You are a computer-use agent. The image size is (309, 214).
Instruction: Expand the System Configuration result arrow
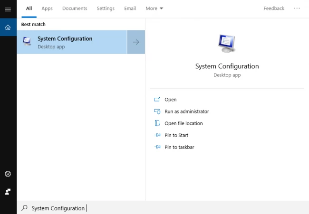(136, 42)
